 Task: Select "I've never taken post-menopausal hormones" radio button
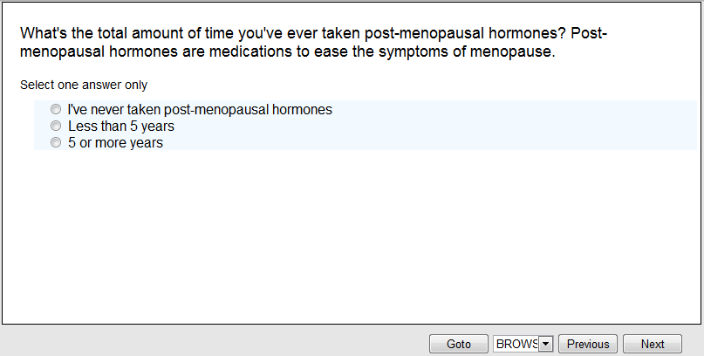click(56, 110)
